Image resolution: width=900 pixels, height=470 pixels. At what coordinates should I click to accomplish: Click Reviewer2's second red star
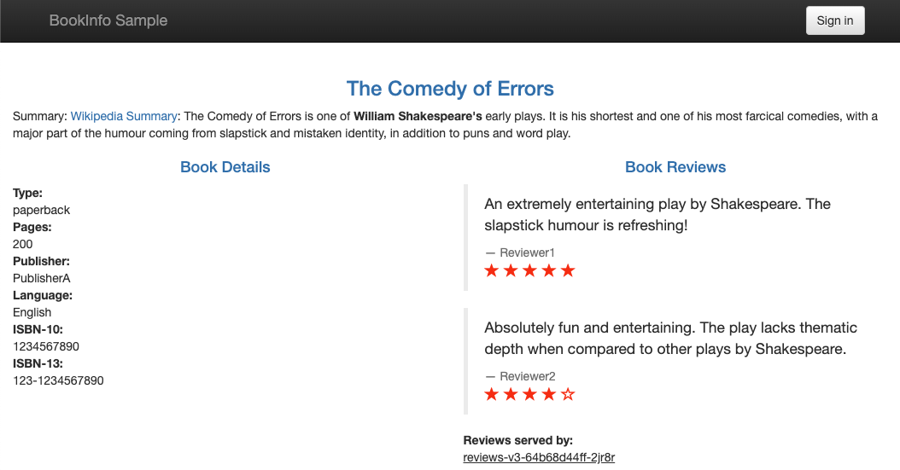511,394
